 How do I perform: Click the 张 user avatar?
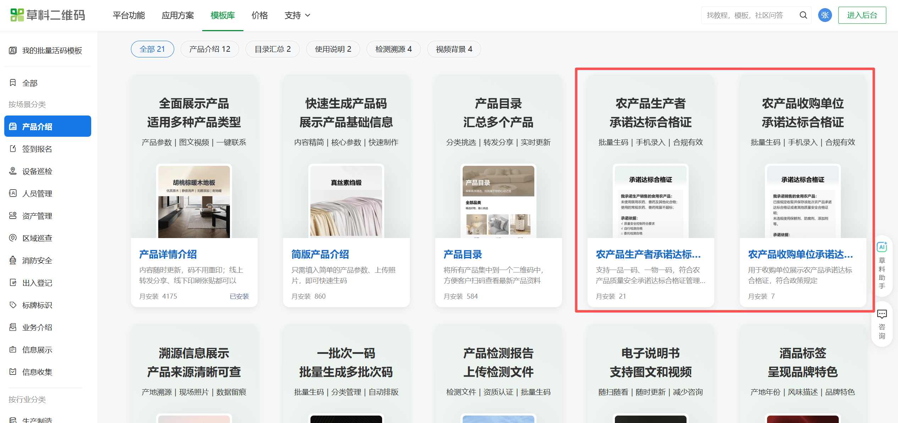coord(825,15)
